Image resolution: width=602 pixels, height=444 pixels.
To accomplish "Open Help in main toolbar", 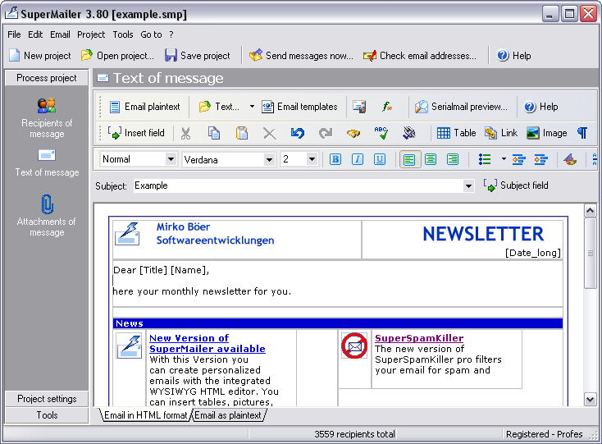I will [513, 56].
